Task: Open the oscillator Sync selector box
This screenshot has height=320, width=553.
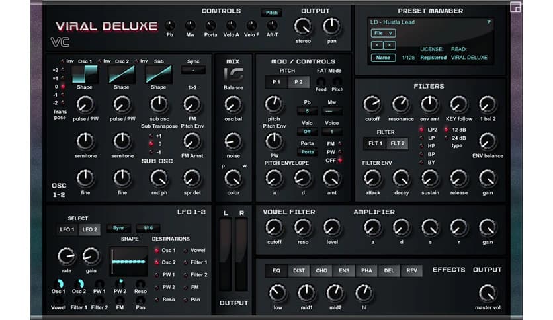Action: 193,70
